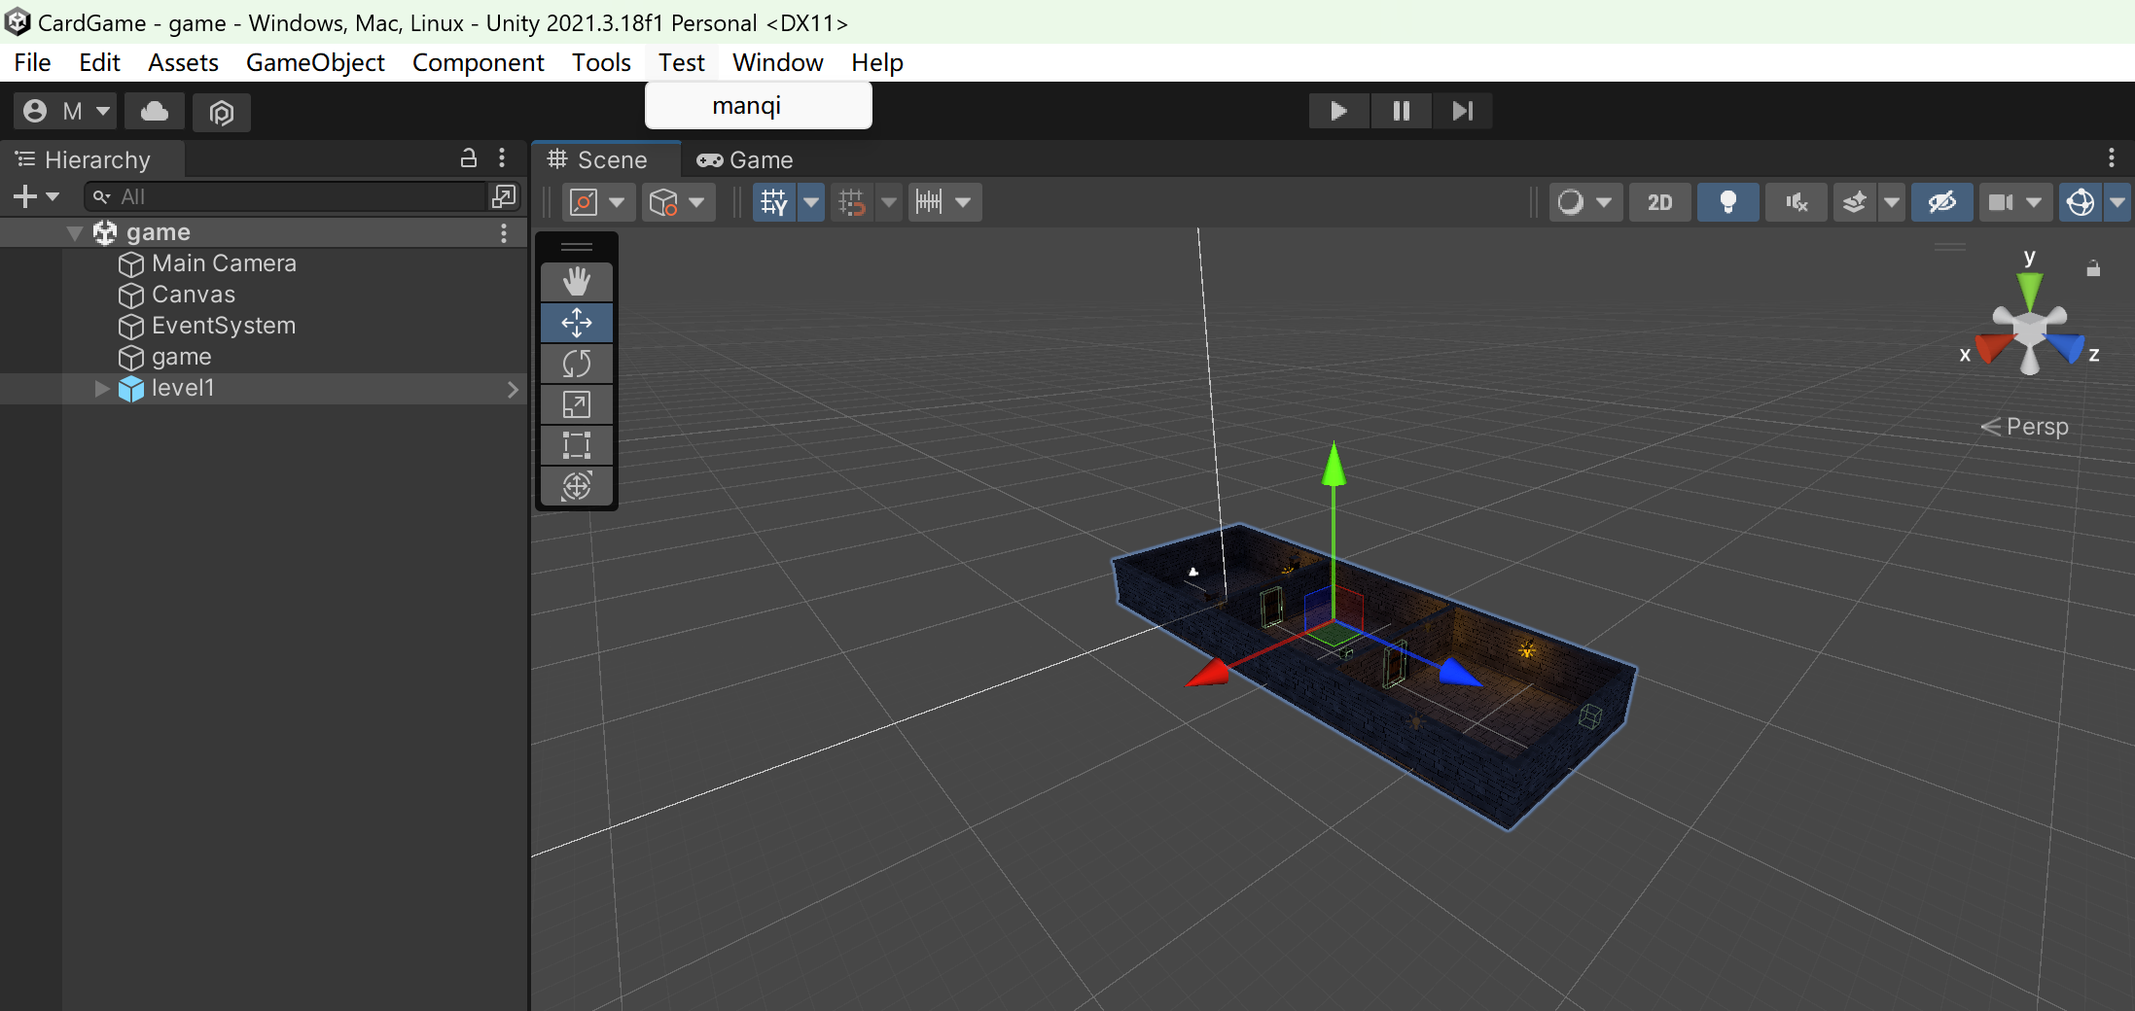Expand the level1 tree arrow
Viewport: 2135px width, 1011px height.
pos(101,389)
